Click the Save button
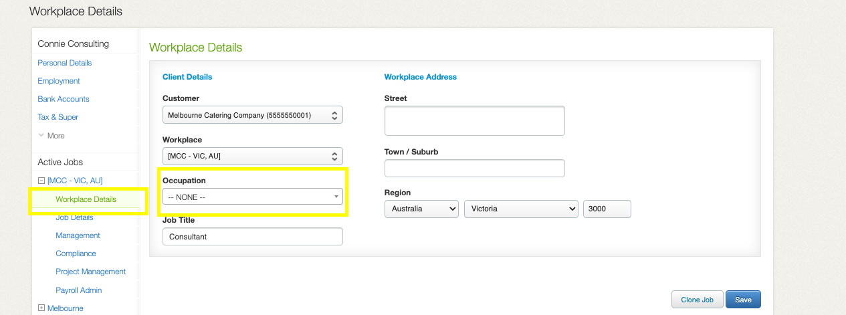The image size is (846, 315). [743, 300]
